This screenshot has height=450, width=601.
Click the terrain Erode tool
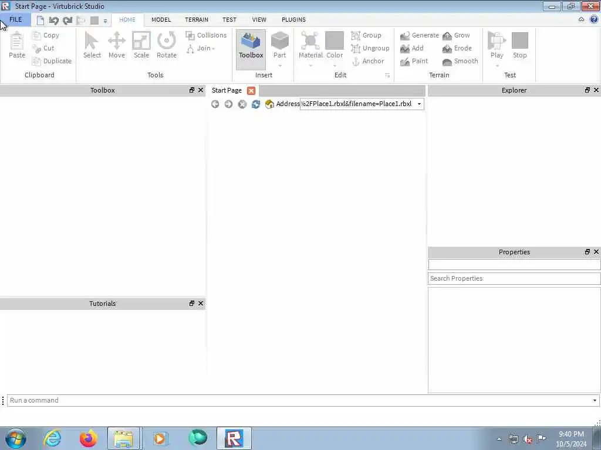click(457, 48)
